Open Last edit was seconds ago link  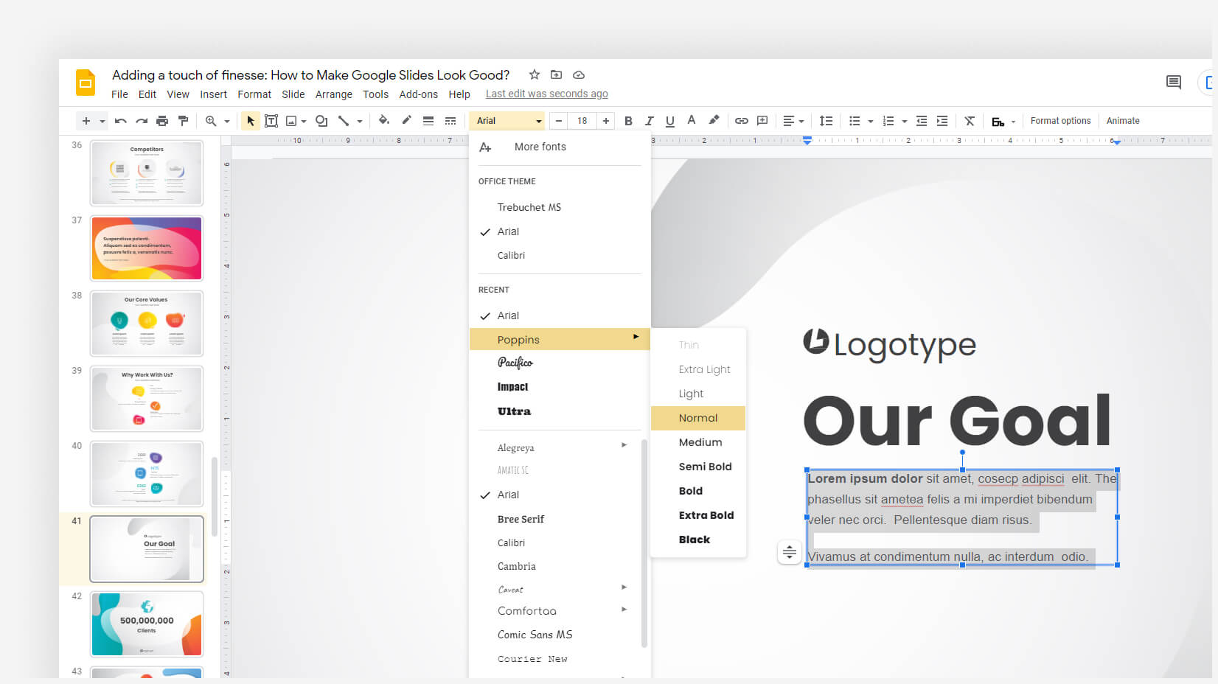pos(547,94)
